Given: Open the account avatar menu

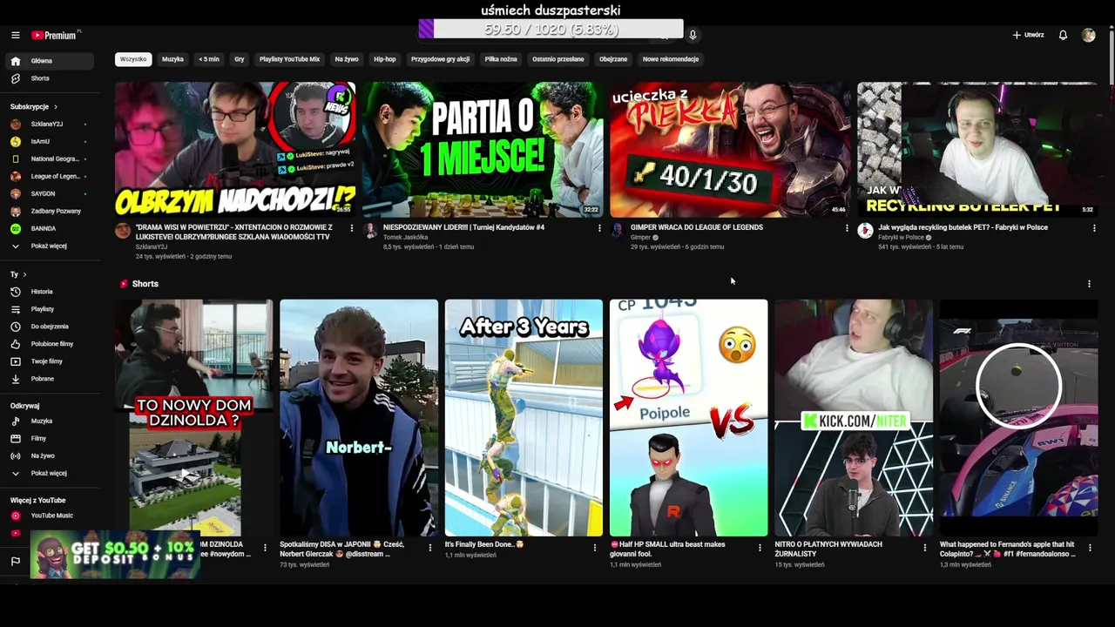Looking at the screenshot, I should click(x=1088, y=35).
